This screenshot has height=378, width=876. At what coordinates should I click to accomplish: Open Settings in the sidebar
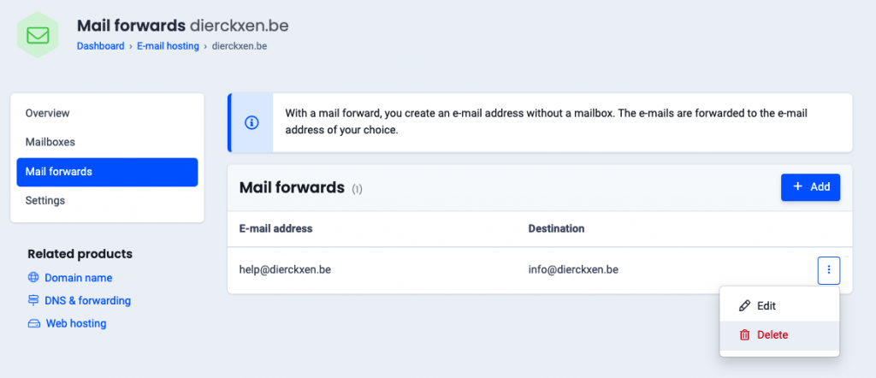coord(45,201)
